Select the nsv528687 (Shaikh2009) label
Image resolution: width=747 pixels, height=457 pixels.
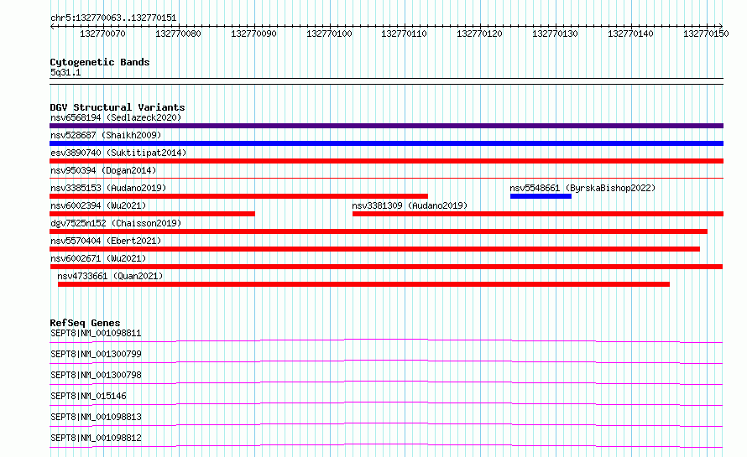(x=106, y=135)
